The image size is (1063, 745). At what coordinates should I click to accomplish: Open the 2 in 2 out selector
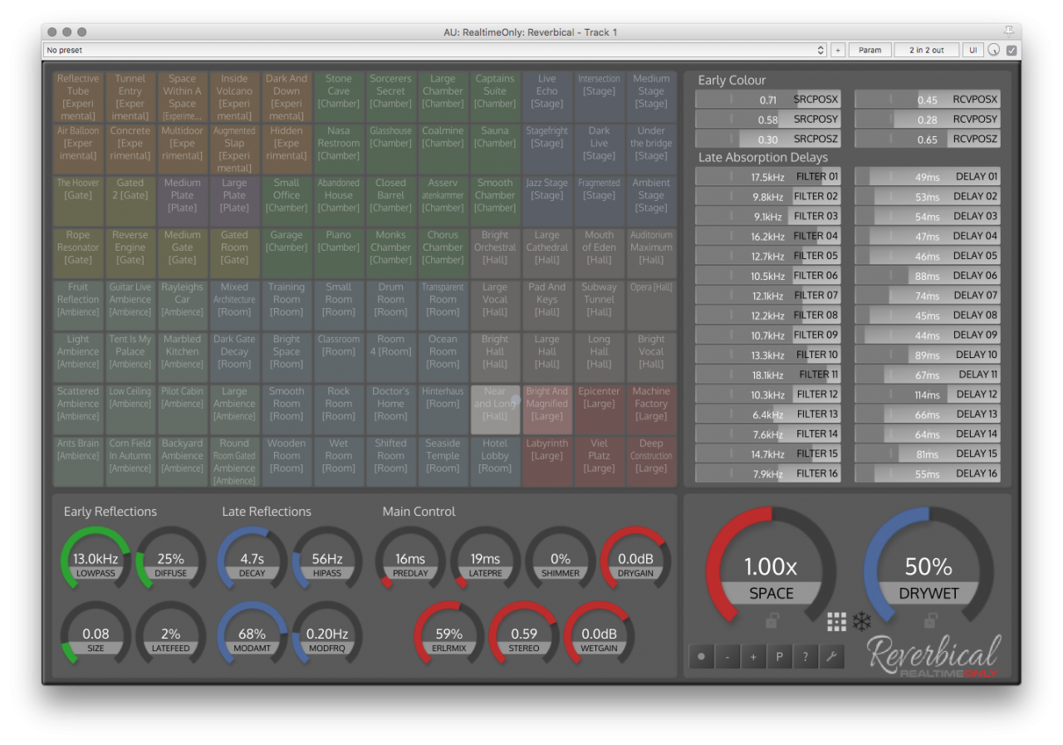[927, 51]
